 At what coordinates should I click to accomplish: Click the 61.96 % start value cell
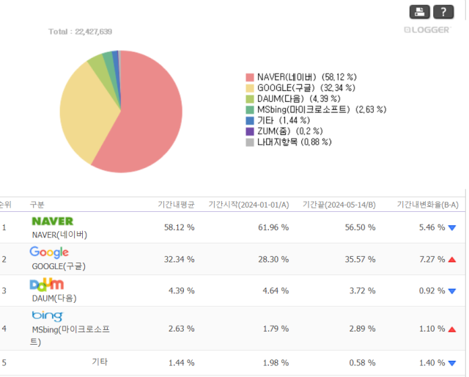273,227
